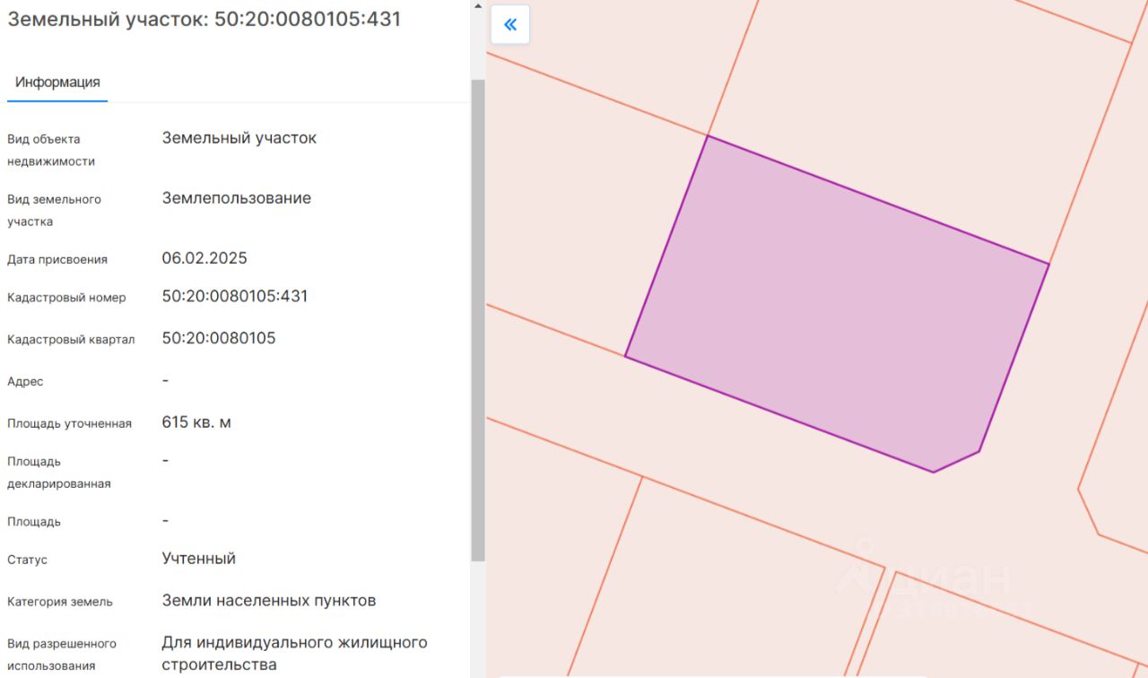Click the label Категория земель
The height and width of the screenshot is (678, 1148).
tap(60, 602)
